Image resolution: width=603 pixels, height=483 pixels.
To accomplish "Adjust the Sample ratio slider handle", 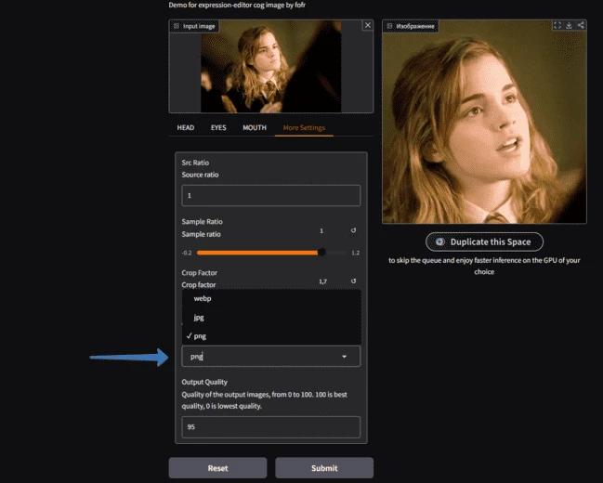I will pos(321,253).
